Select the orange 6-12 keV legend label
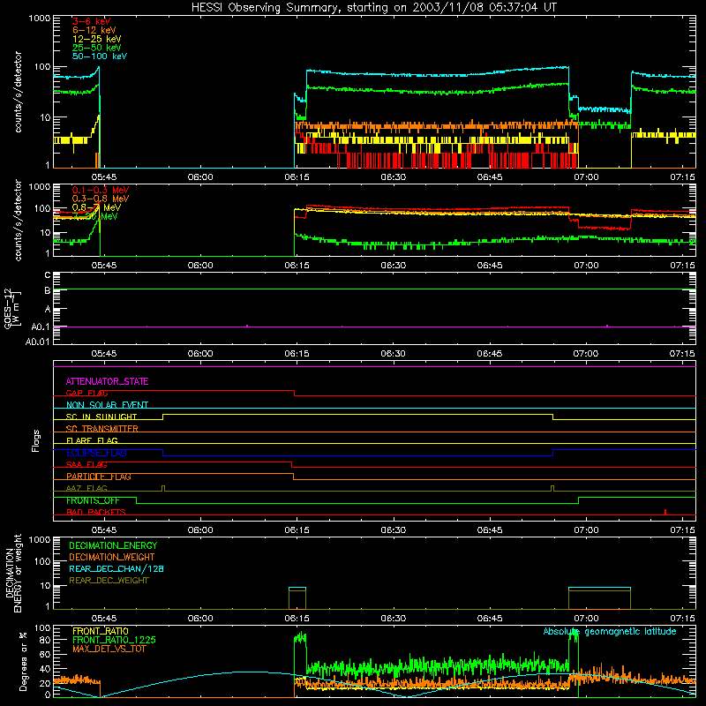The height and width of the screenshot is (706, 706). click(94, 30)
